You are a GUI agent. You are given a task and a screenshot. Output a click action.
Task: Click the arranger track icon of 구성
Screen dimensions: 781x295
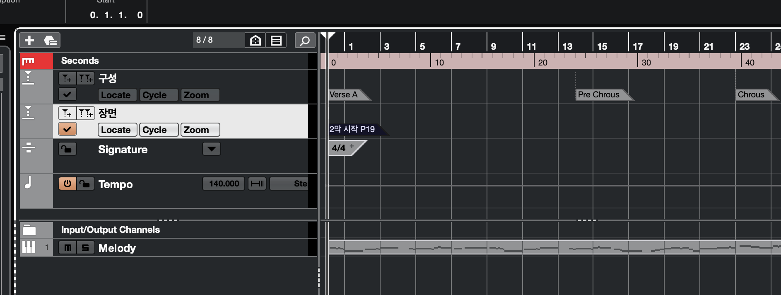pos(28,78)
